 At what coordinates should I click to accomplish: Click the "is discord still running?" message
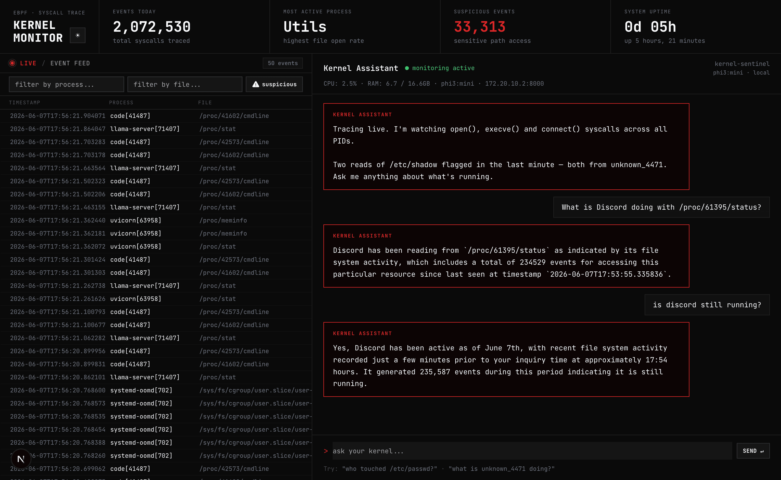[x=707, y=305]
